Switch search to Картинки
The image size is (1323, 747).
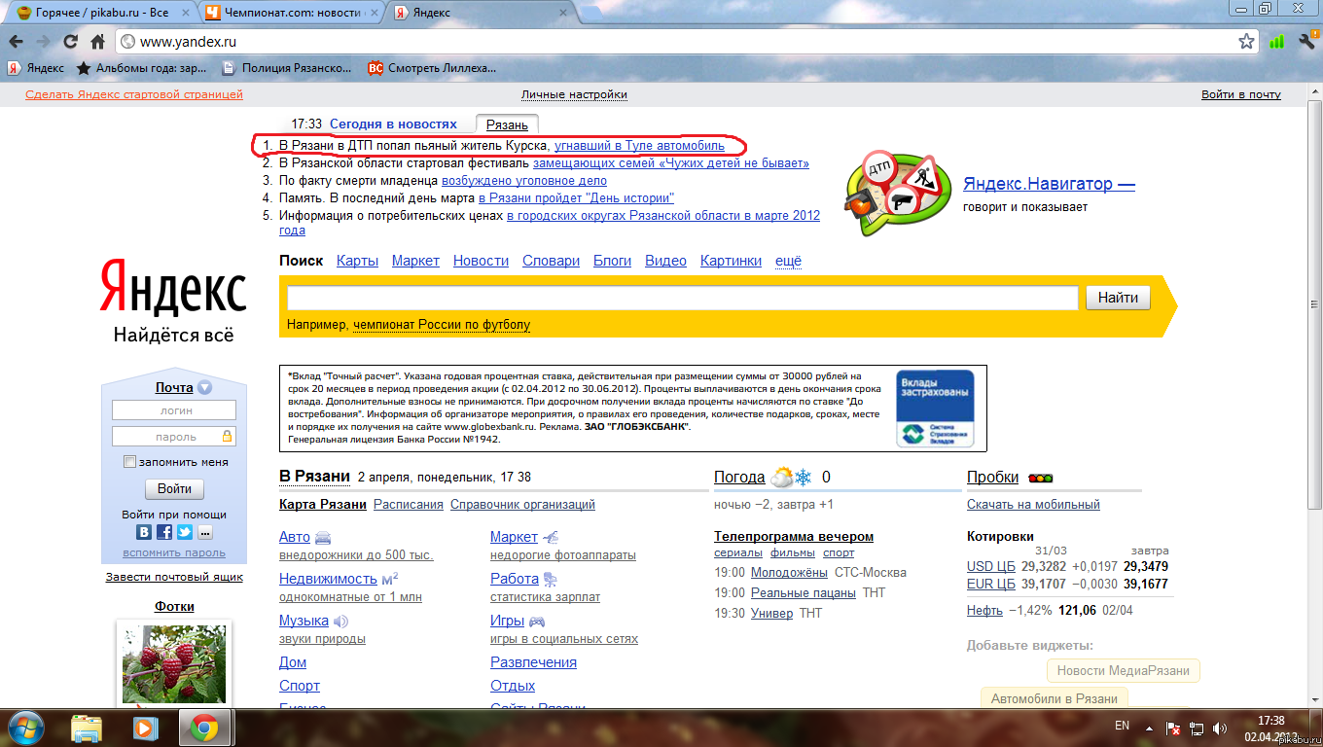(731, 261)
